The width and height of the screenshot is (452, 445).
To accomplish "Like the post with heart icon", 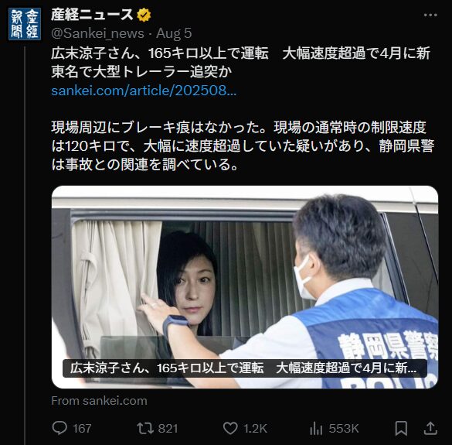I will (230, 428).
